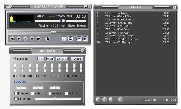Toggle the repeat loop icon
Image resolution: width=181 pixels, height=109 pixels.
pyautogui.click(x=70, y=39)
